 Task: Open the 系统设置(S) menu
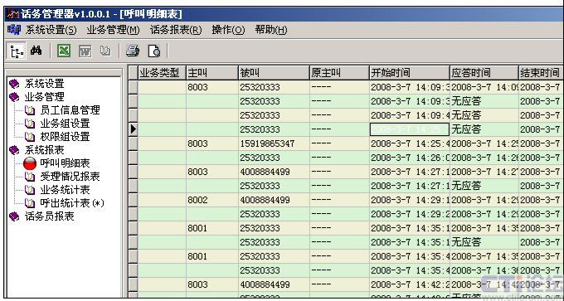51,30
